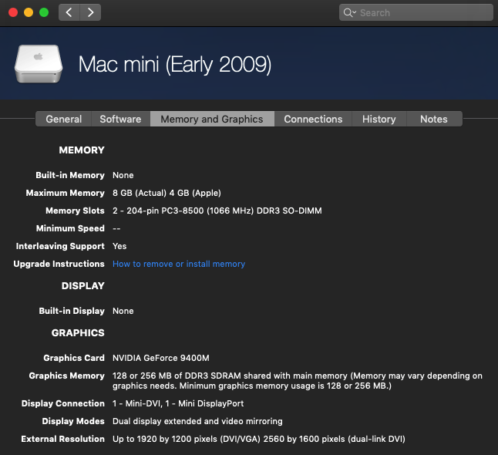Click the DISPLAY section heading
The width and height of the screenshot is (498, 455).
83,285
